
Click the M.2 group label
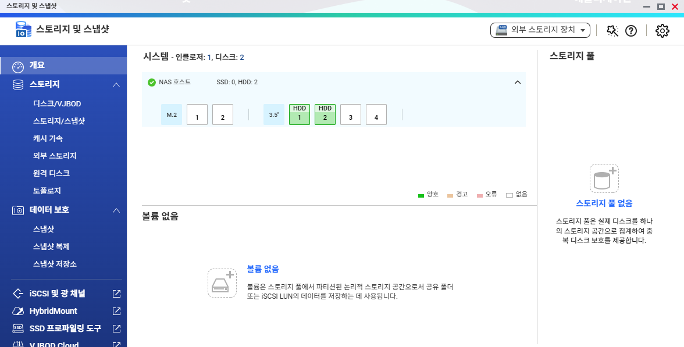point(172,115)
